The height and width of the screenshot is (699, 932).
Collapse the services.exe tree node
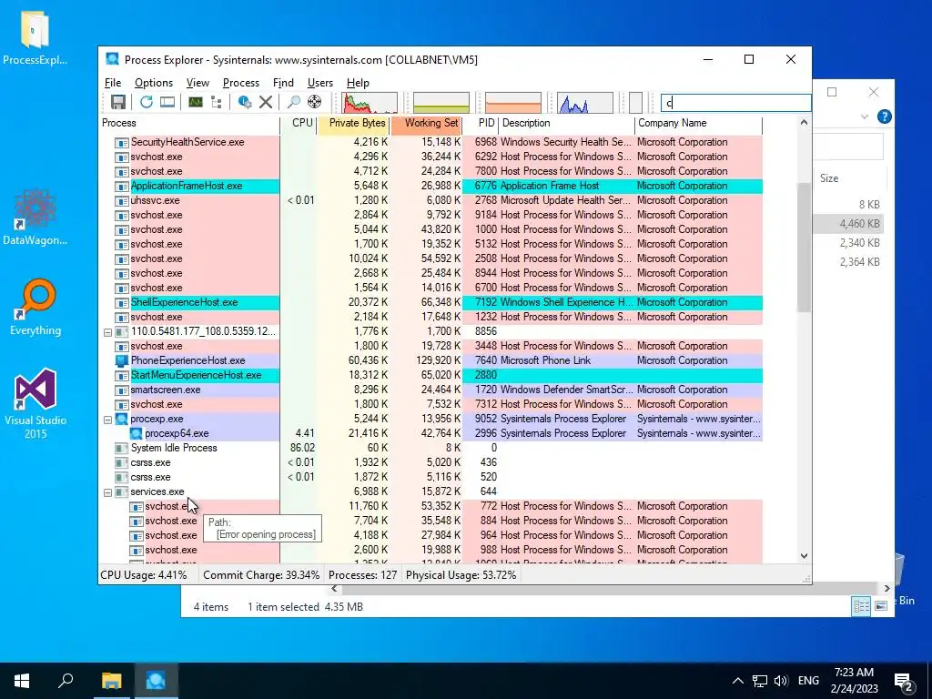(x=107, y=492)
